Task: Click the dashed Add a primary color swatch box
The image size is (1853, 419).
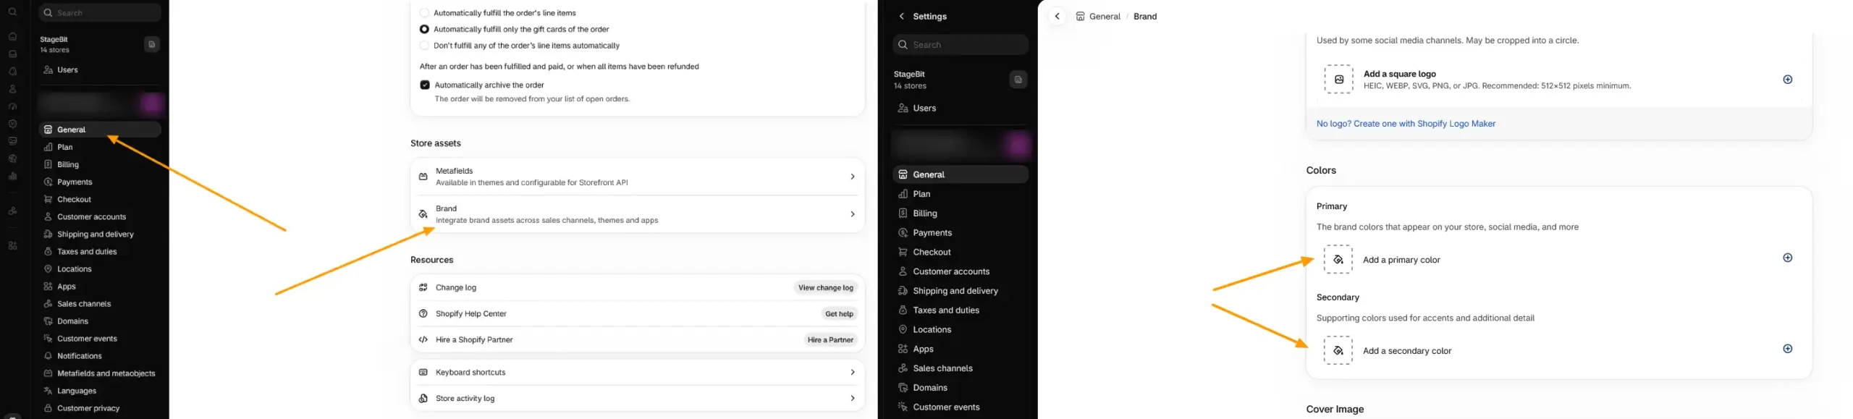Action: 1338,259
